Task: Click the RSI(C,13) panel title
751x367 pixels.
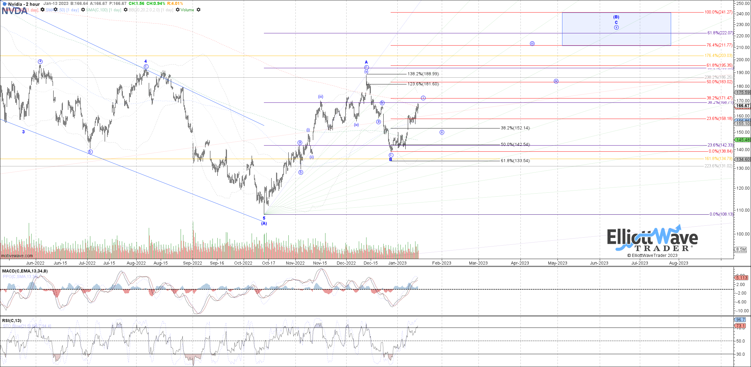Action: pyautogui.click(x=12, y=321)
